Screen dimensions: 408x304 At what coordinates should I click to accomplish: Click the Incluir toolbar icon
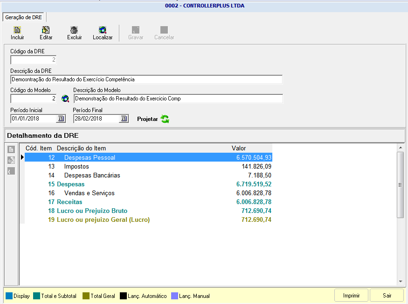(x=17, y=30)
